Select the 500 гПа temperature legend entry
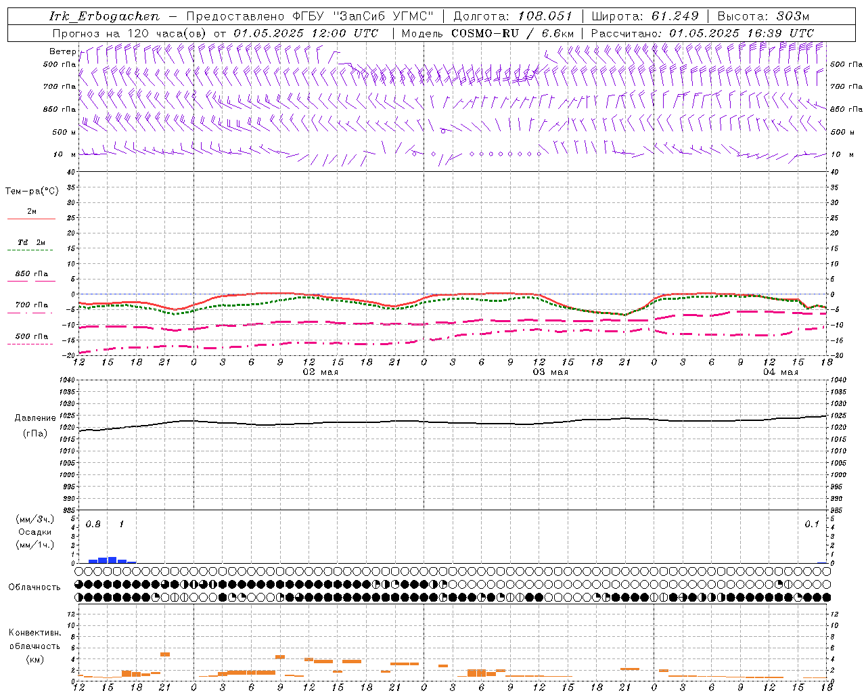Image resolution: width=866 pixels, height=693 pixels. (x=31, y=336)
